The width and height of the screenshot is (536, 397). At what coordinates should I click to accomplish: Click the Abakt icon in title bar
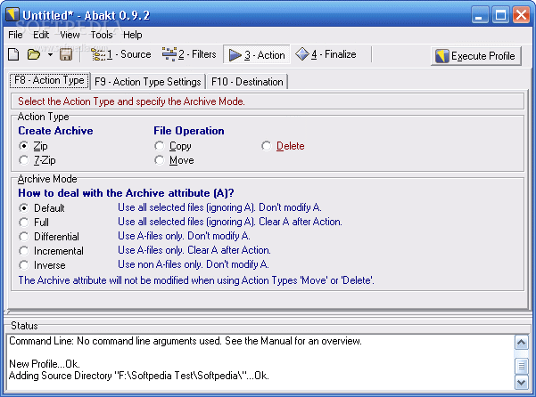click(x=12, y=14)
